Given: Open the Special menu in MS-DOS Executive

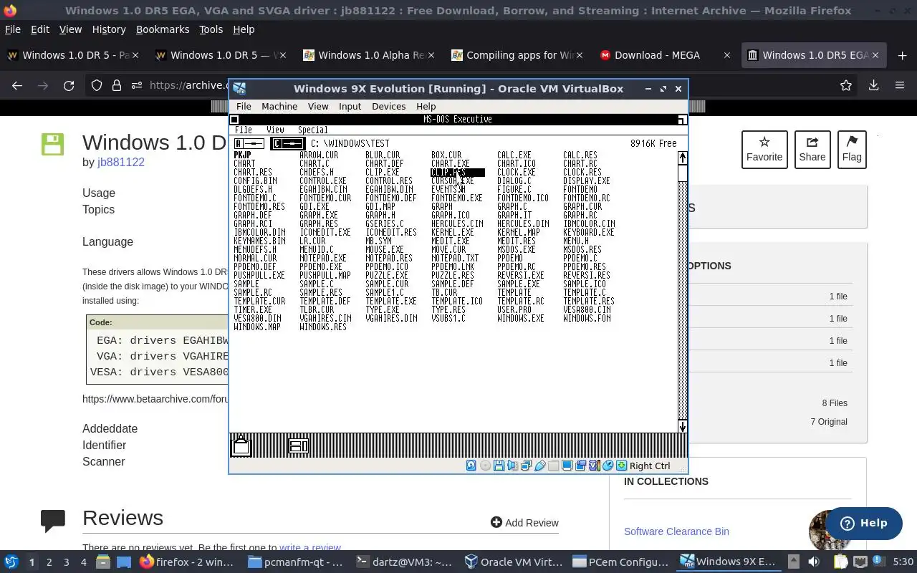Looking at the screenshot, I should coord(313,130).
